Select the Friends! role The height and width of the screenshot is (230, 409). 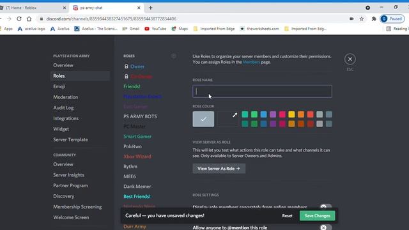[x=132, y=86]
